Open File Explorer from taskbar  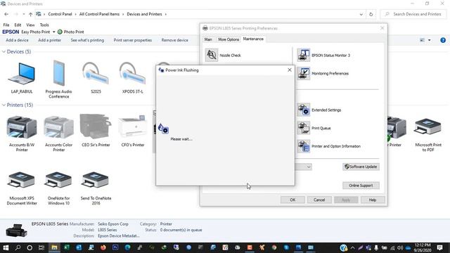pyautogui.click(x=54, y=247)
